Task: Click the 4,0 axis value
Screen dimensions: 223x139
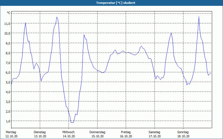Action: [x=8, y=92]
